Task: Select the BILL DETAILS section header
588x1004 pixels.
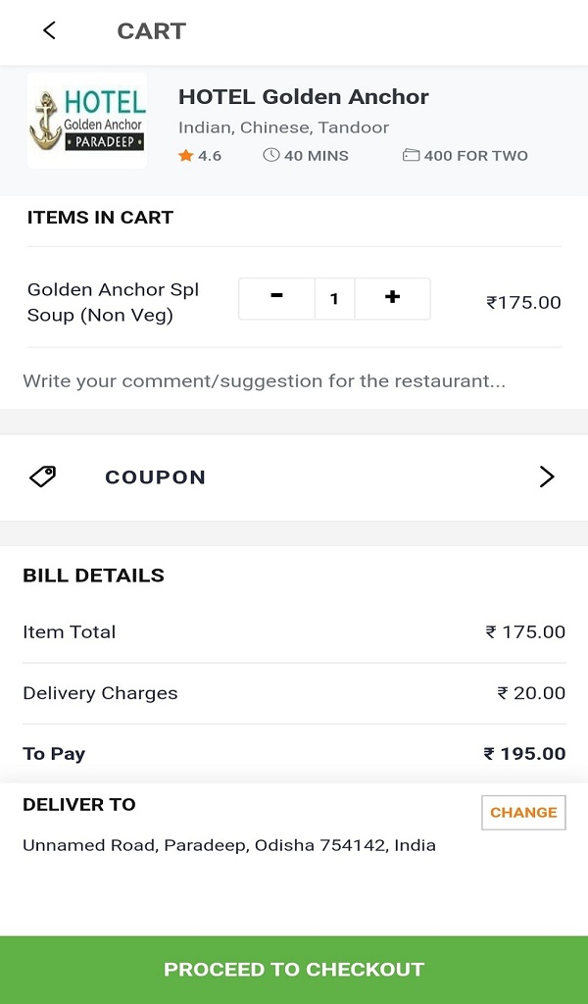Action: 93,576
